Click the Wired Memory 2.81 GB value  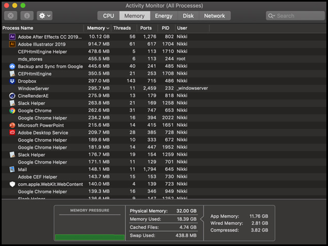tap(260, 223)
